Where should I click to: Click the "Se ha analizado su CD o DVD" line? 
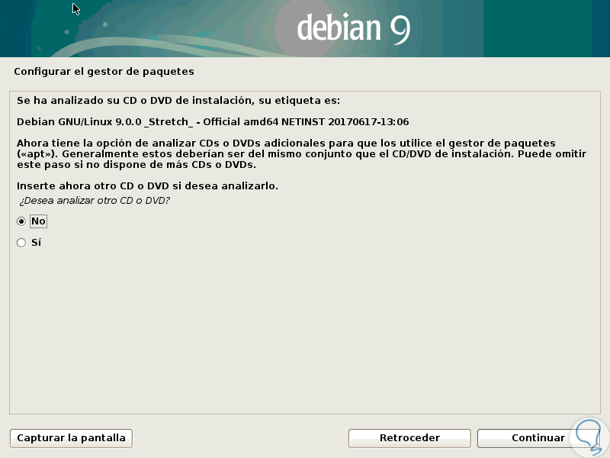pyautogui.click(x=178, y=101)
